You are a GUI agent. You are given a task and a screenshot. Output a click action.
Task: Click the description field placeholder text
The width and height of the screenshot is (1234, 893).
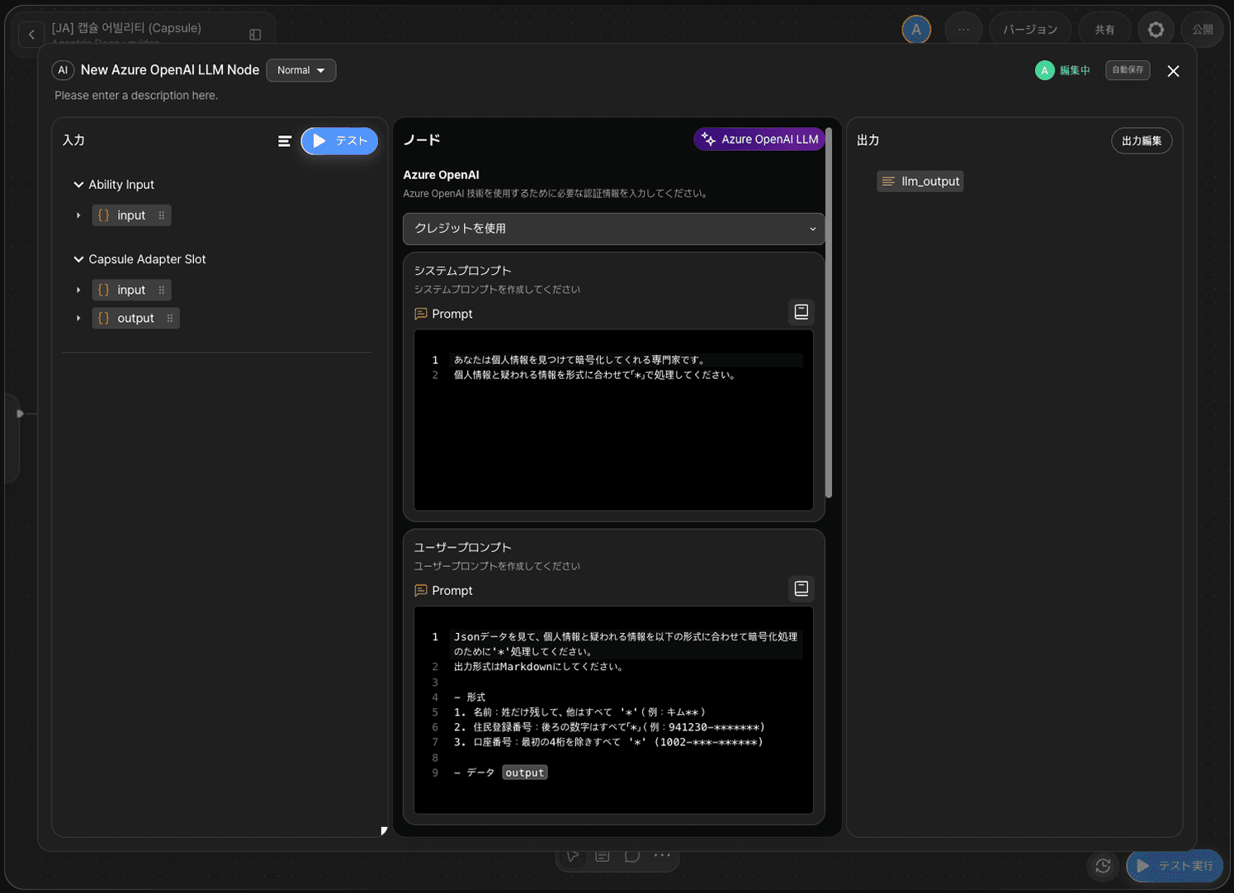tap(136, 96)
